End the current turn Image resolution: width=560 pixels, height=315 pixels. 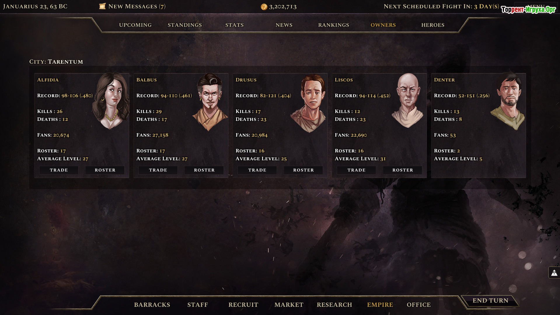490,301
